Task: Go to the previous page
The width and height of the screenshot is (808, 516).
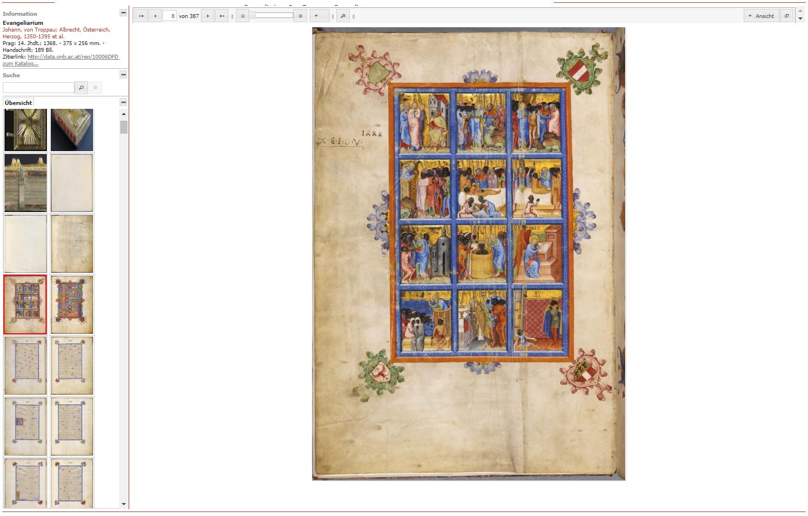Action: 155,16
